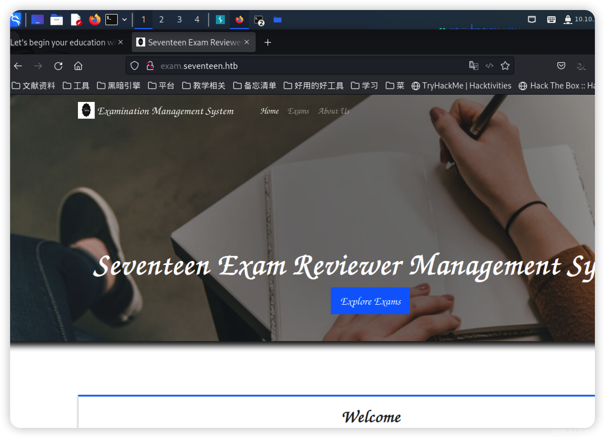Open the terminal launcher dropdown arrow
Image resolution: width=605 pixels, height=438 pixels.
(124, 20)
